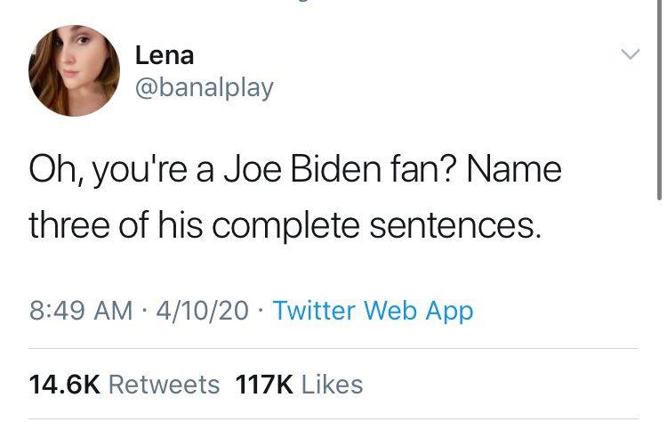Screen dimensions: 667x430
Task: Click the line 'three of his complete sentences.'
Action: coord(285,226)
